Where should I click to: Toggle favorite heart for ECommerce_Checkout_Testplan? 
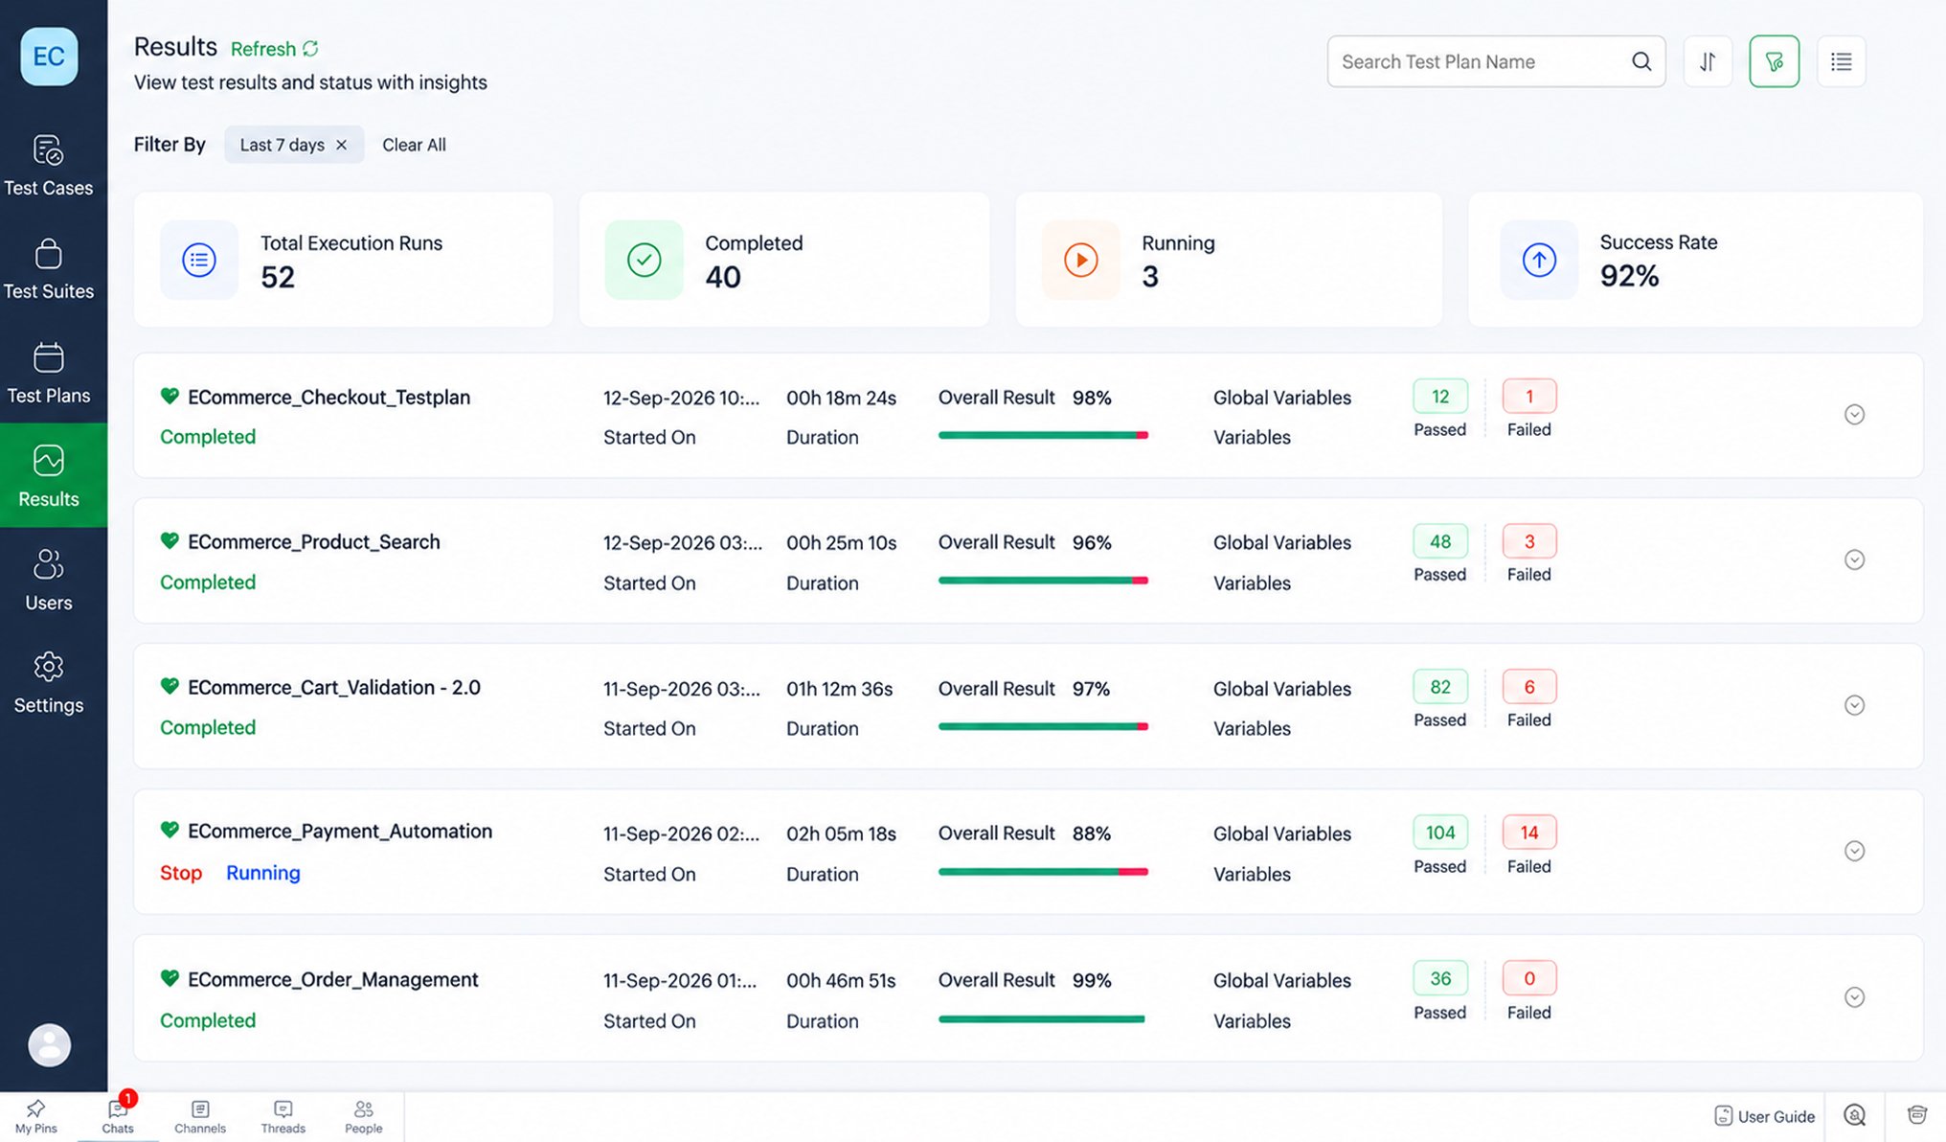pos(170,396)
